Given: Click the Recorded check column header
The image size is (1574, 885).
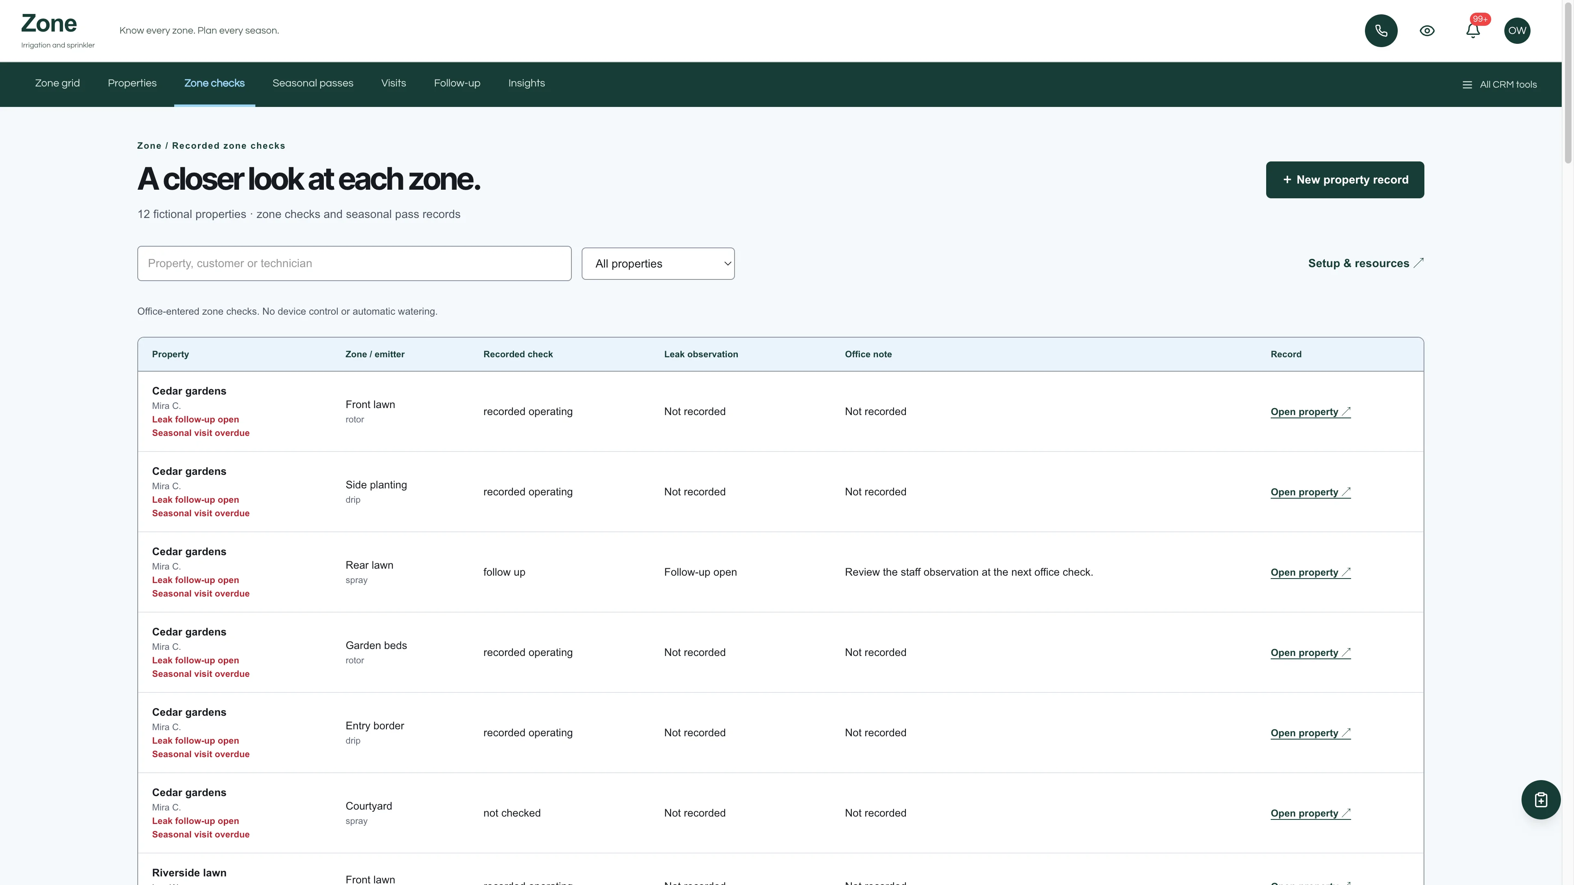Looking at the screenshot, I should (518, 354).
